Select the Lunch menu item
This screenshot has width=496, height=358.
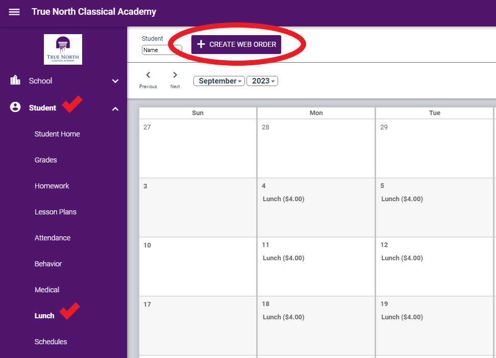(44, 316)
